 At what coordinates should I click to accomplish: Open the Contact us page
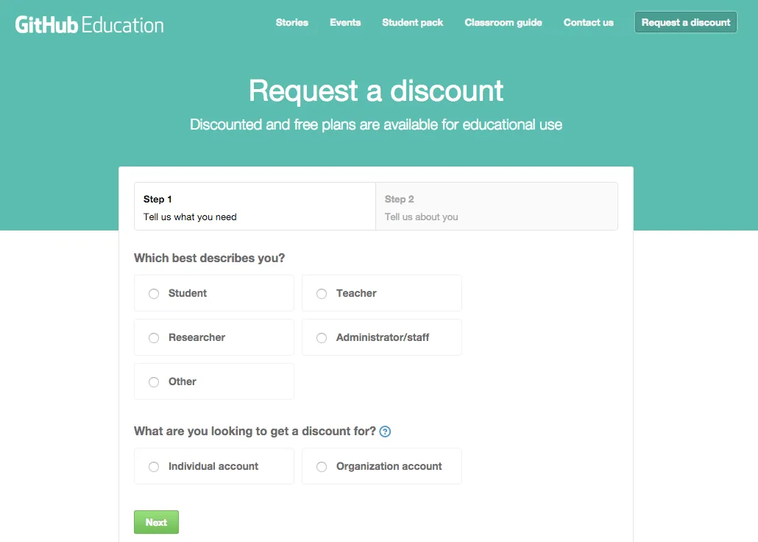click(x=588, y=23)
